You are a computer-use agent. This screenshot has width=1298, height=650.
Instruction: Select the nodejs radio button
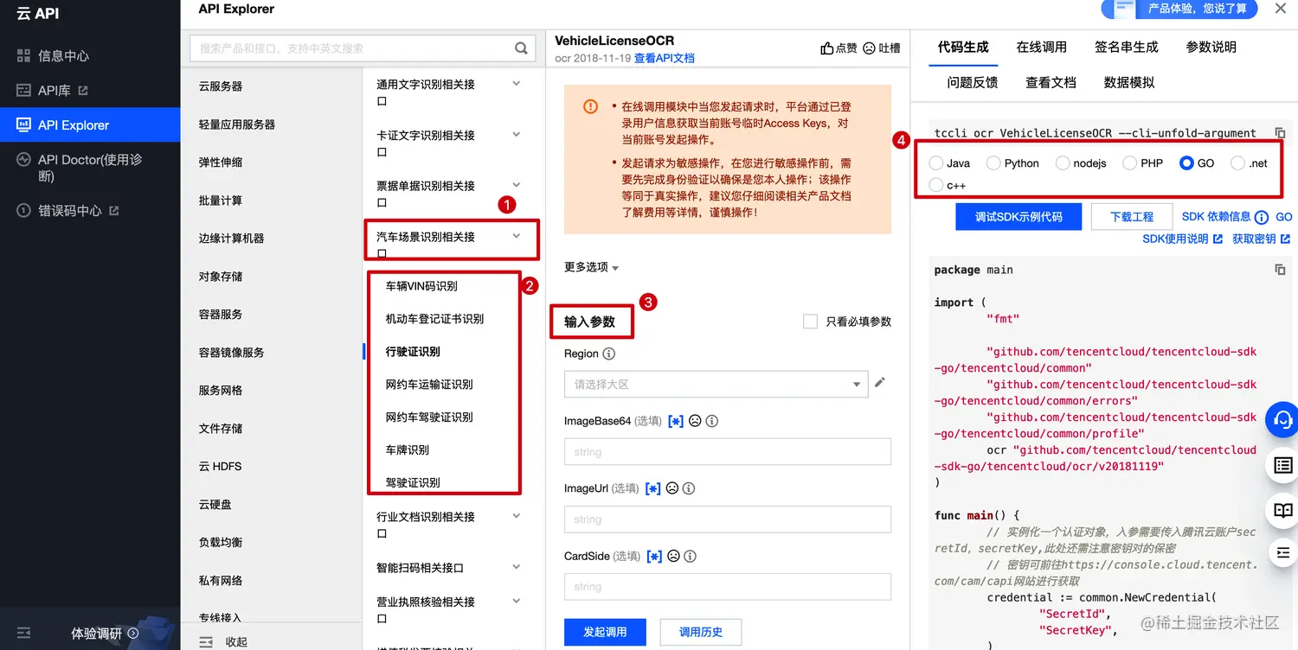[x=1063, y=162]
